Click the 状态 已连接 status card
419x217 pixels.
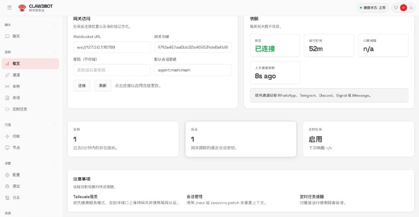pyautogui.click(x=274, y=45)
